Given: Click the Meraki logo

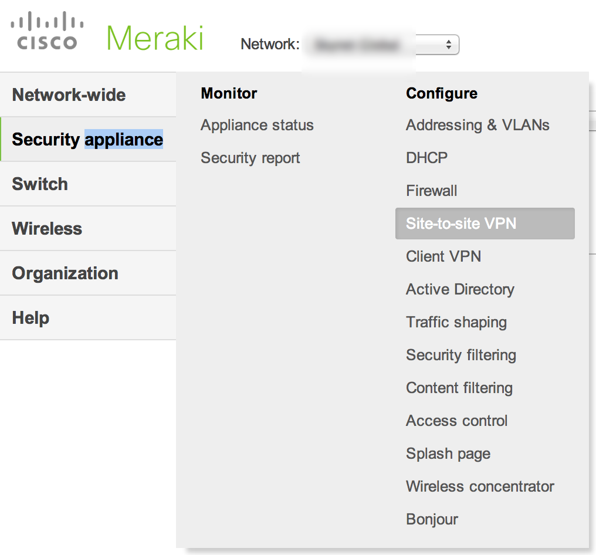Looking at the screenshot, I should (155, 38).
